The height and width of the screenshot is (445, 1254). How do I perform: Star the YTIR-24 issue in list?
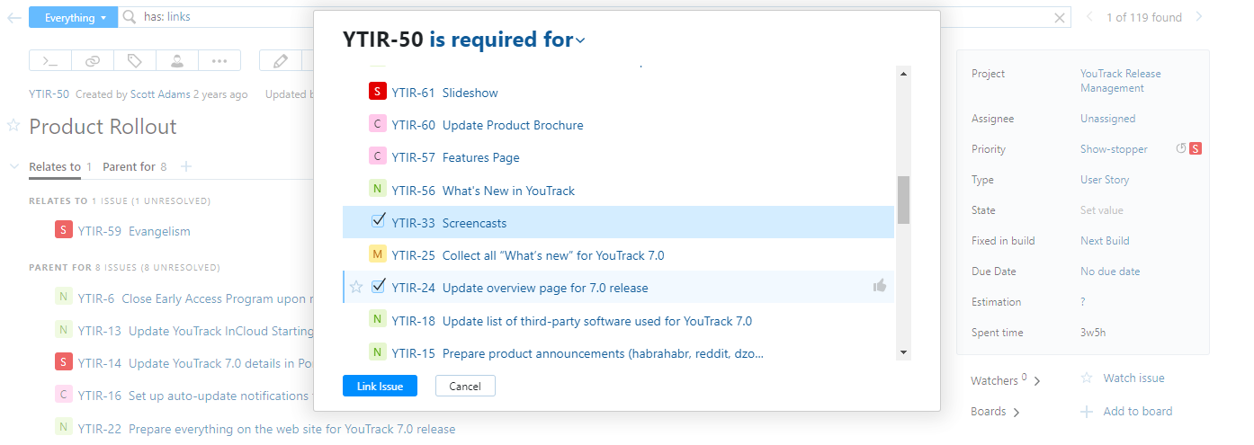click(x=356, y=287)
